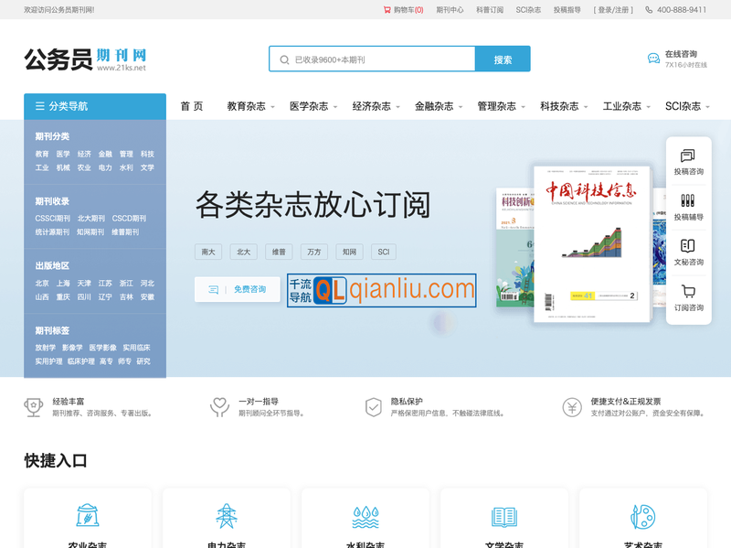
Task: Click the 文学杂志 open book icon
Action: (504, 515)
